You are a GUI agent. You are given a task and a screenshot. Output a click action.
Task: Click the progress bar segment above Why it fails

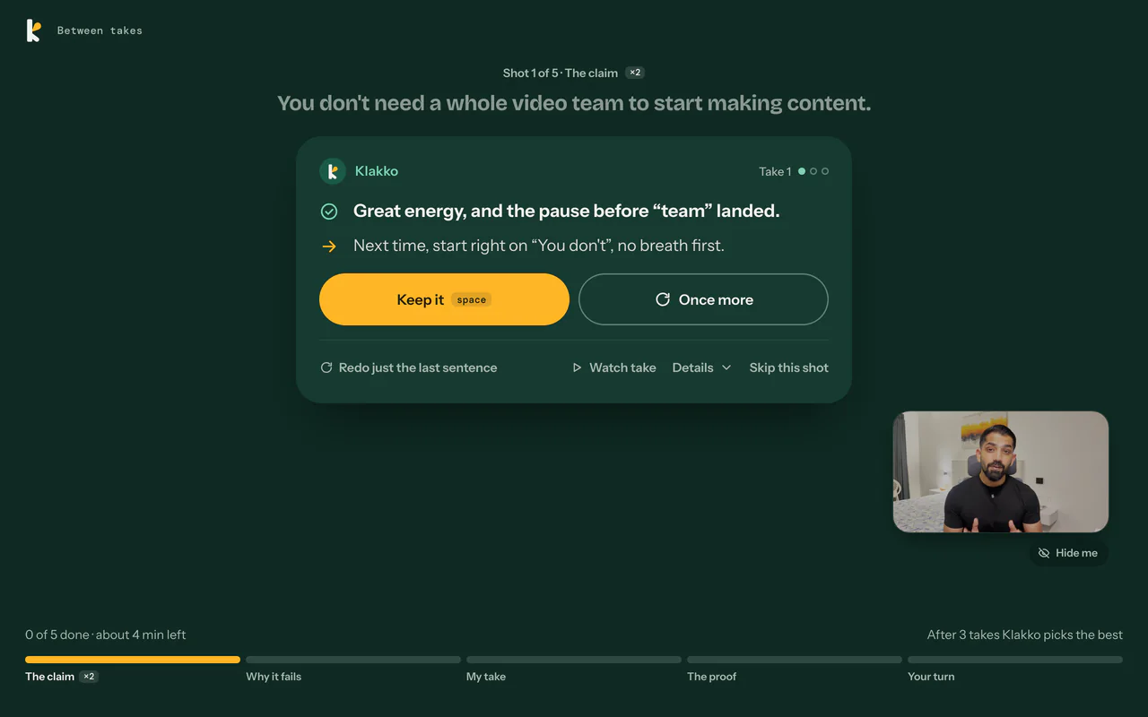pos(353,660)
